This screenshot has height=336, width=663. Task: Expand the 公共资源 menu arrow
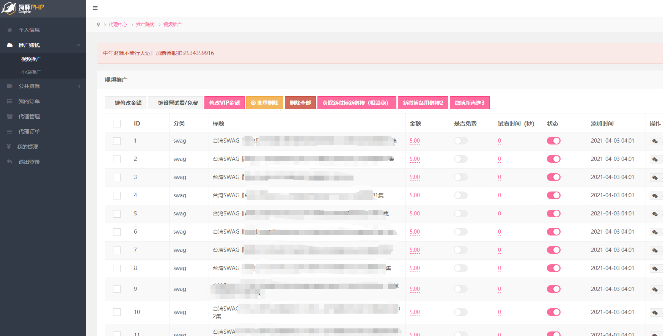(79, 86)
